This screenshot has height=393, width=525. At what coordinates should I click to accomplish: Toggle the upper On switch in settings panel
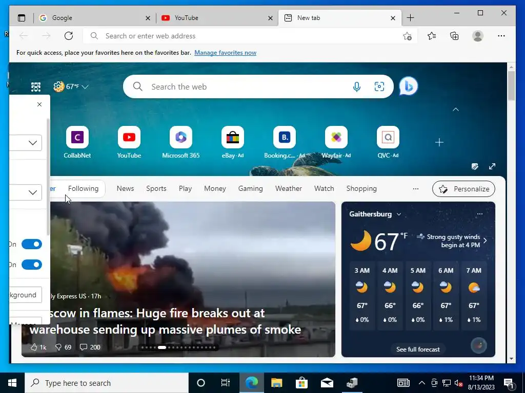[x=32, y=244]
